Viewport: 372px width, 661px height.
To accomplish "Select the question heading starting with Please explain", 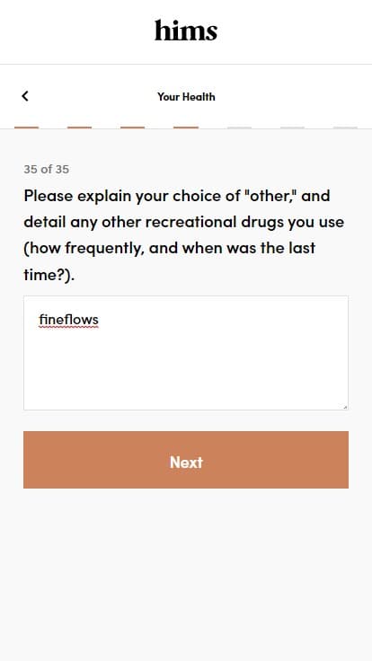I will click(184, 235).
